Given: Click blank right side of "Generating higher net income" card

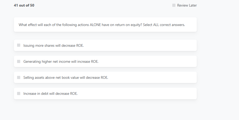Looking at the screenshot, I should (x=158, y=61).
